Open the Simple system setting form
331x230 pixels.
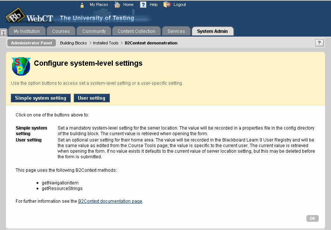click(41, 98)
